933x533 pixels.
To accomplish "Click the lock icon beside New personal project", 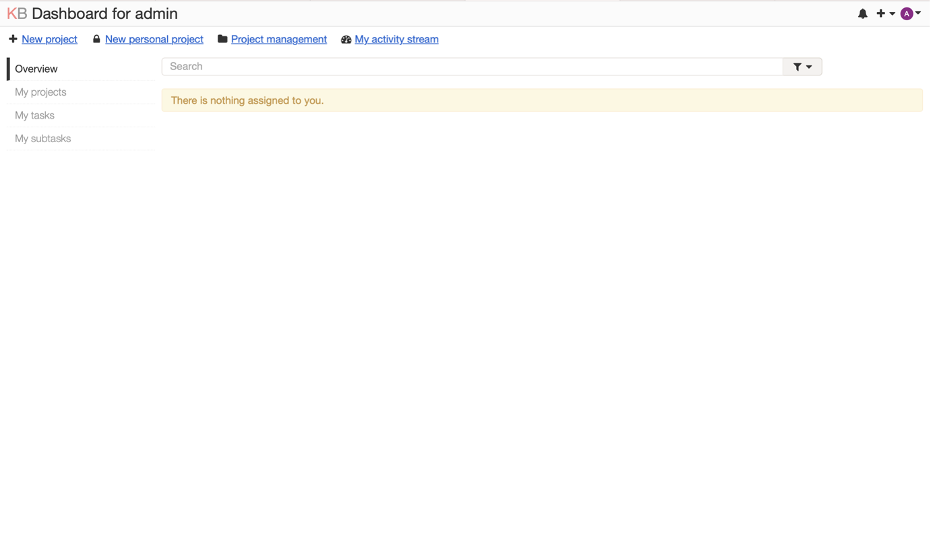I will click(x=97, y=39).
